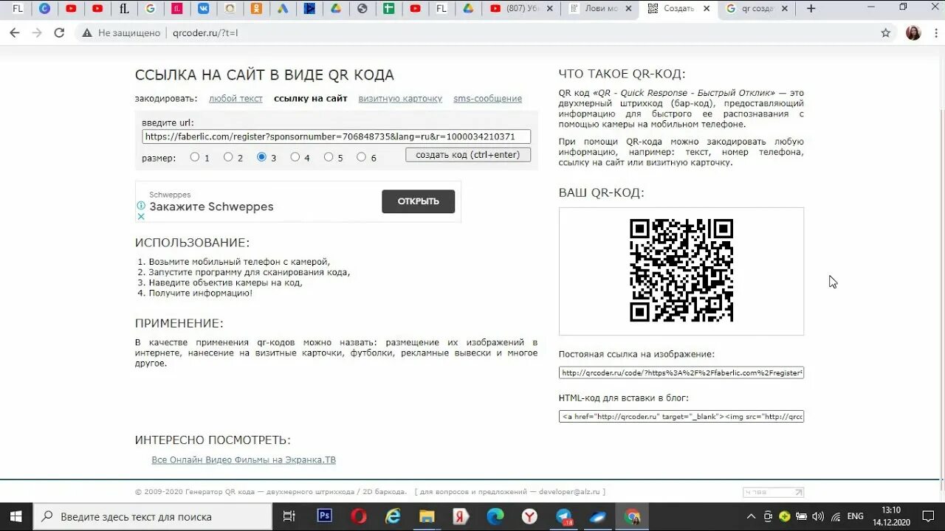Choose 'любой текст' encoding option
Image resolution: width=945 pixels, height=531 pixels.
pyautogui.click(x=236, y=99)
